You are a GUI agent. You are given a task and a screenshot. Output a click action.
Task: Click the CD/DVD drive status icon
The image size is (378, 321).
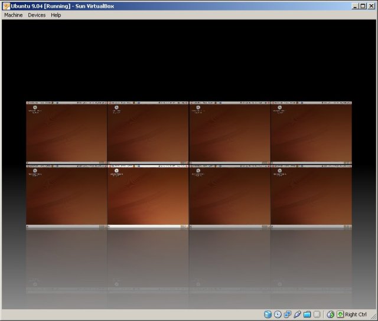pyautogui.click(x=278, y=315)
